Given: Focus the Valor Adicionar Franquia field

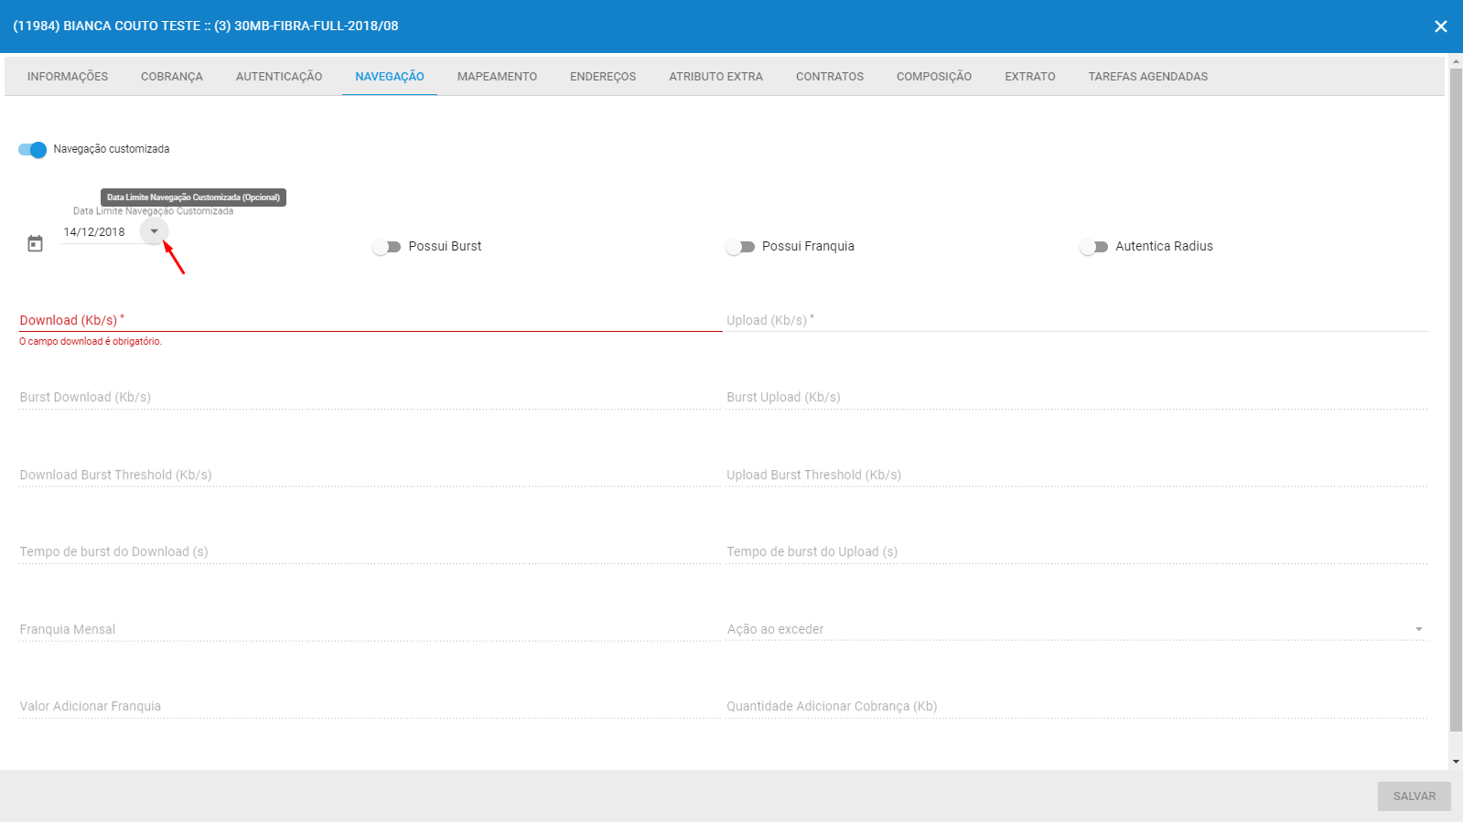Looking at the screenshot, I should 370,706.
